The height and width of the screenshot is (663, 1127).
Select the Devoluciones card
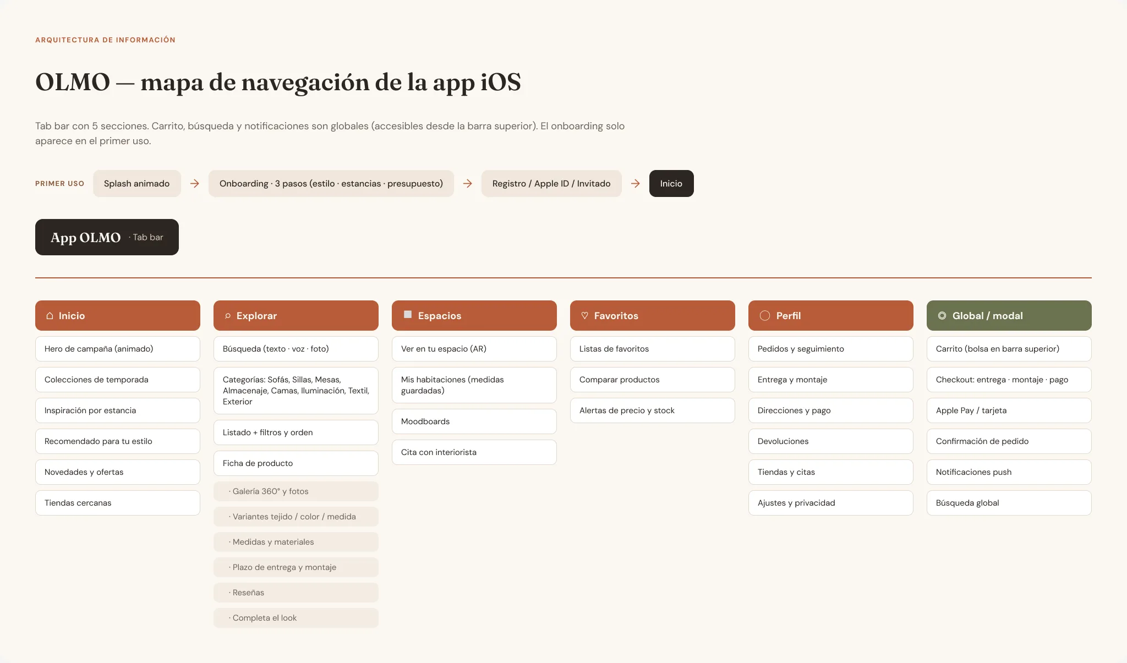831,441
